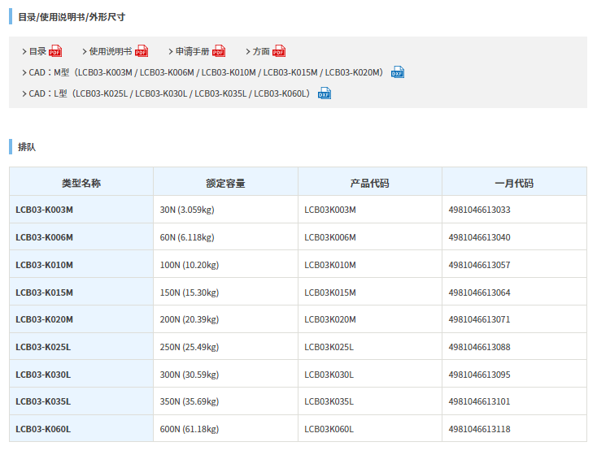Select the LCB03-K060L type name cell
The width and height of the screenshot is (610, 455).
(81, 428)
